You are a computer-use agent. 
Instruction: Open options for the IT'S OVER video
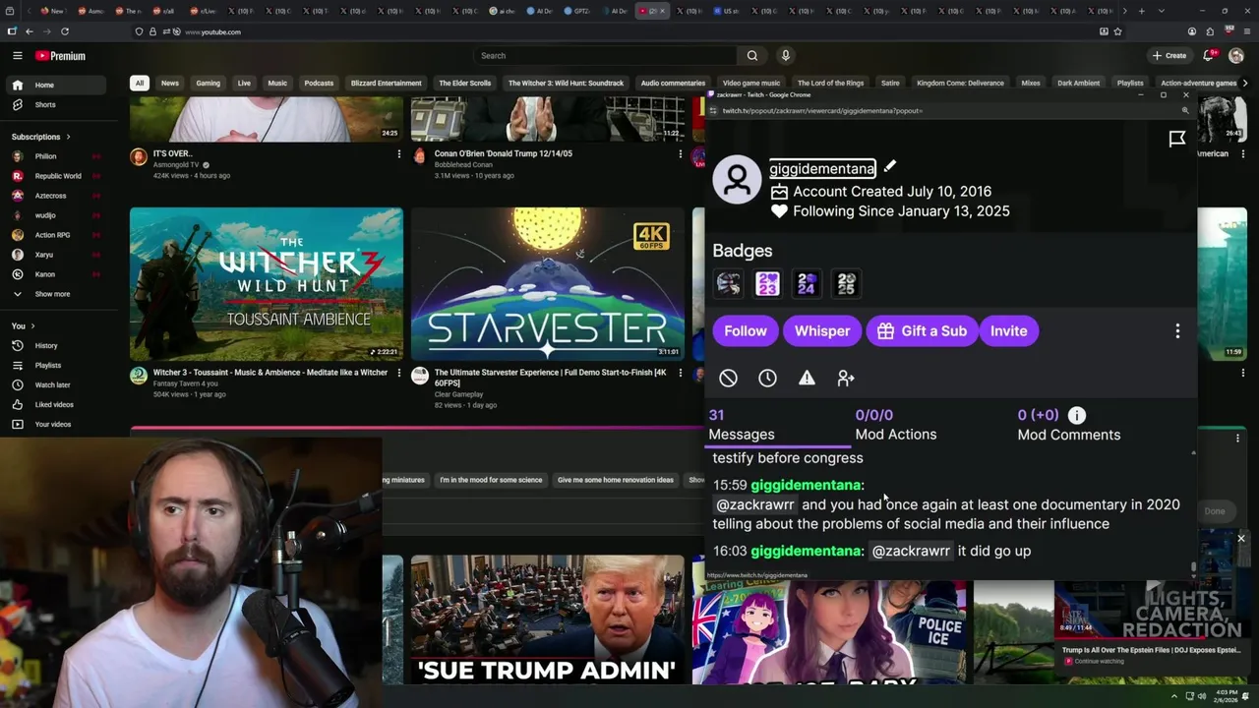click(398, 153)
